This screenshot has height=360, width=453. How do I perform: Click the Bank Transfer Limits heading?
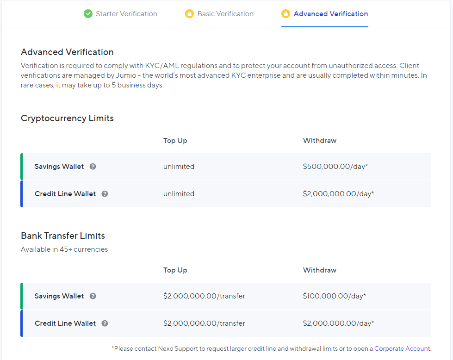(62, 236)
